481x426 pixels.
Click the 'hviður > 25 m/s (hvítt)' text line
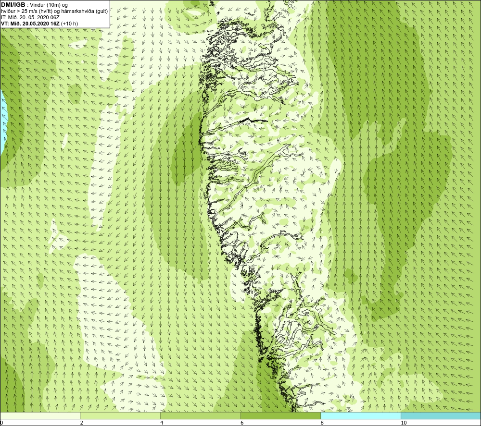click(54, 12)
